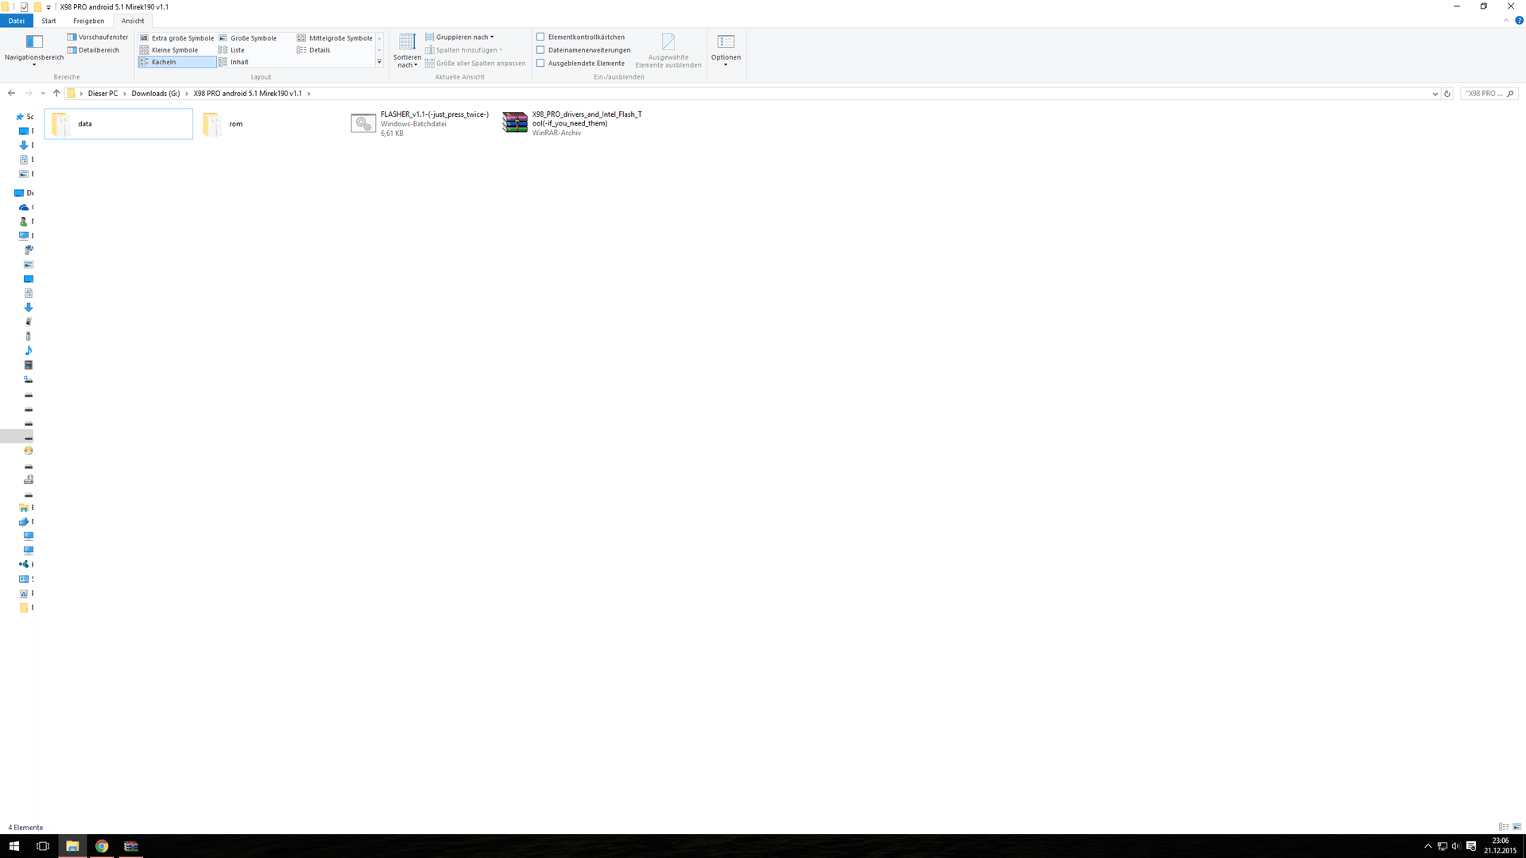Click the Recycle Bin icon in sidebar
Screen dimensions: 1526x858
(24, 593)
